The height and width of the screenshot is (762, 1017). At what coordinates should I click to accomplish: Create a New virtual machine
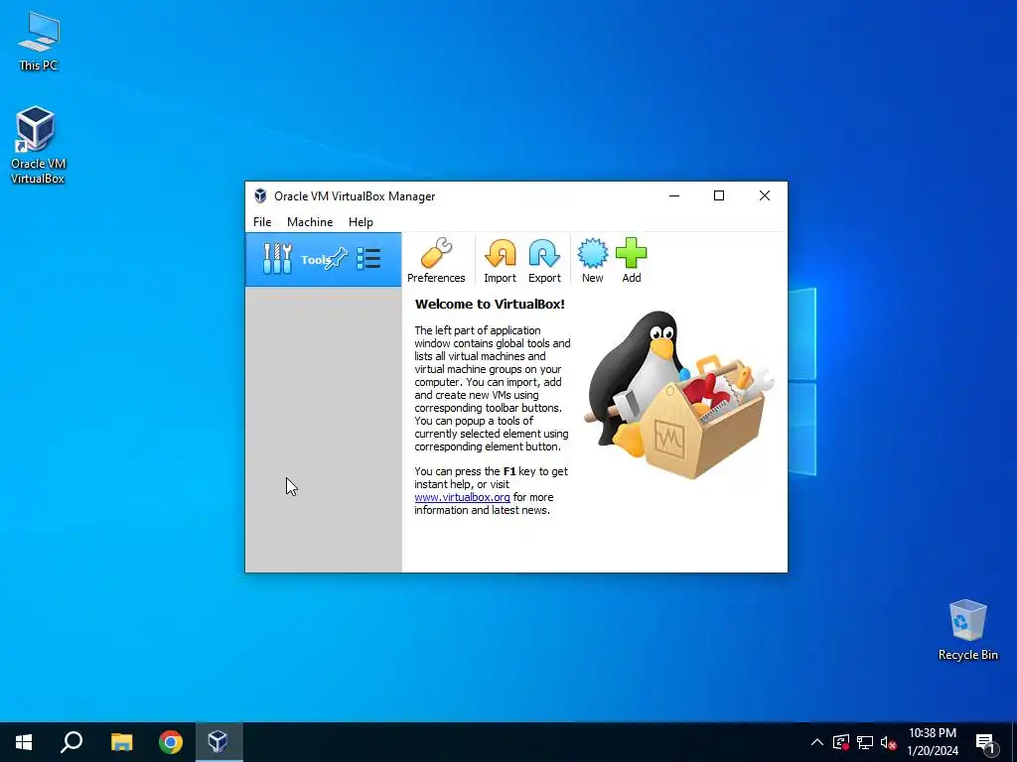pyautogui.click(x=592, y=261)
